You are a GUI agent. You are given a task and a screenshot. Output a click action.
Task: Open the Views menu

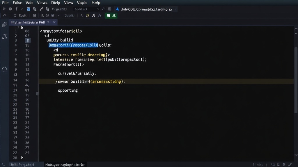(42, 3)
